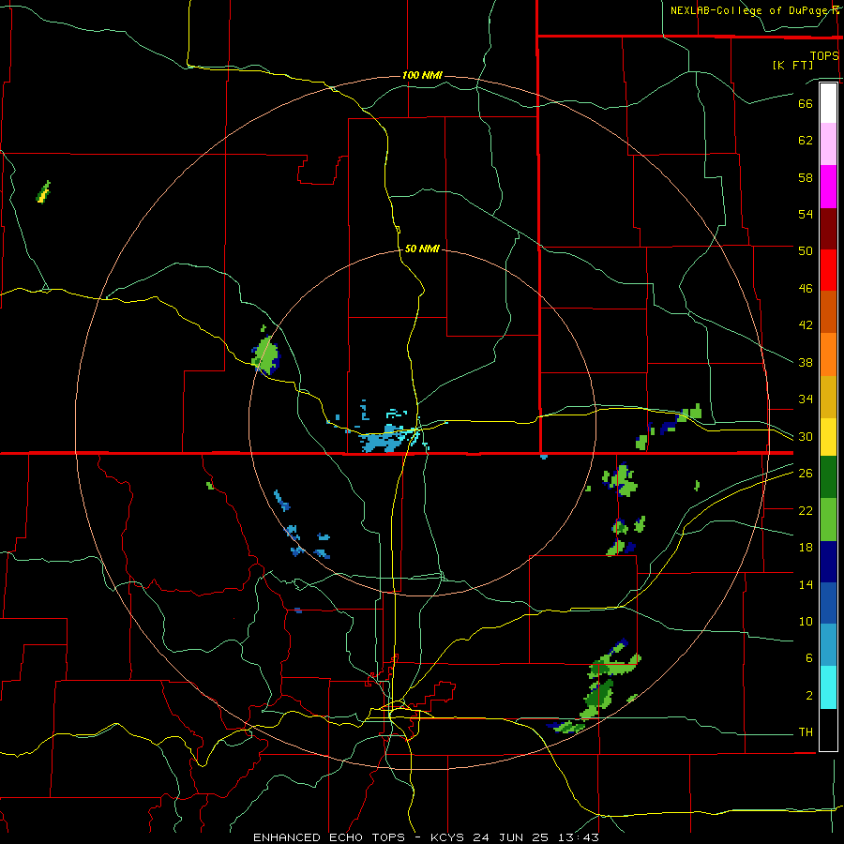Click the legend value 58

coord(806,177)
